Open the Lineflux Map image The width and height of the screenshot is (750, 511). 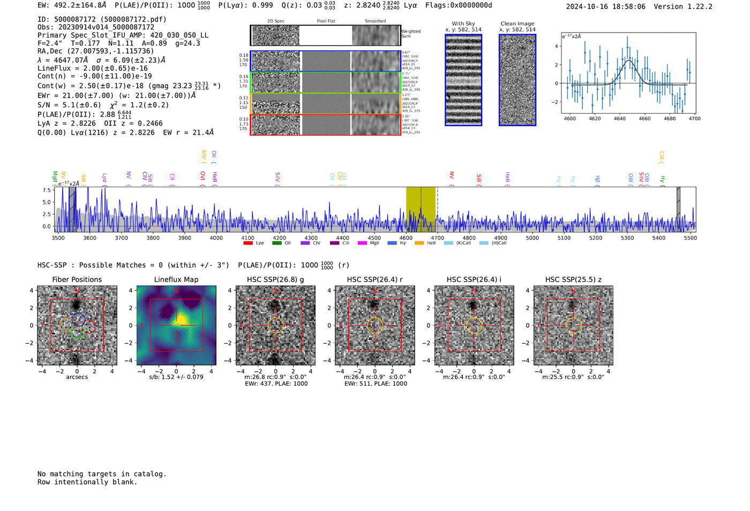click(x=176, y=325)
